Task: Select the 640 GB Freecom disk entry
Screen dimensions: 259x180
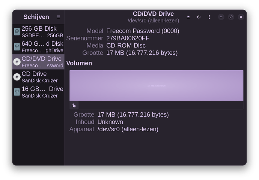Action: 42,47
